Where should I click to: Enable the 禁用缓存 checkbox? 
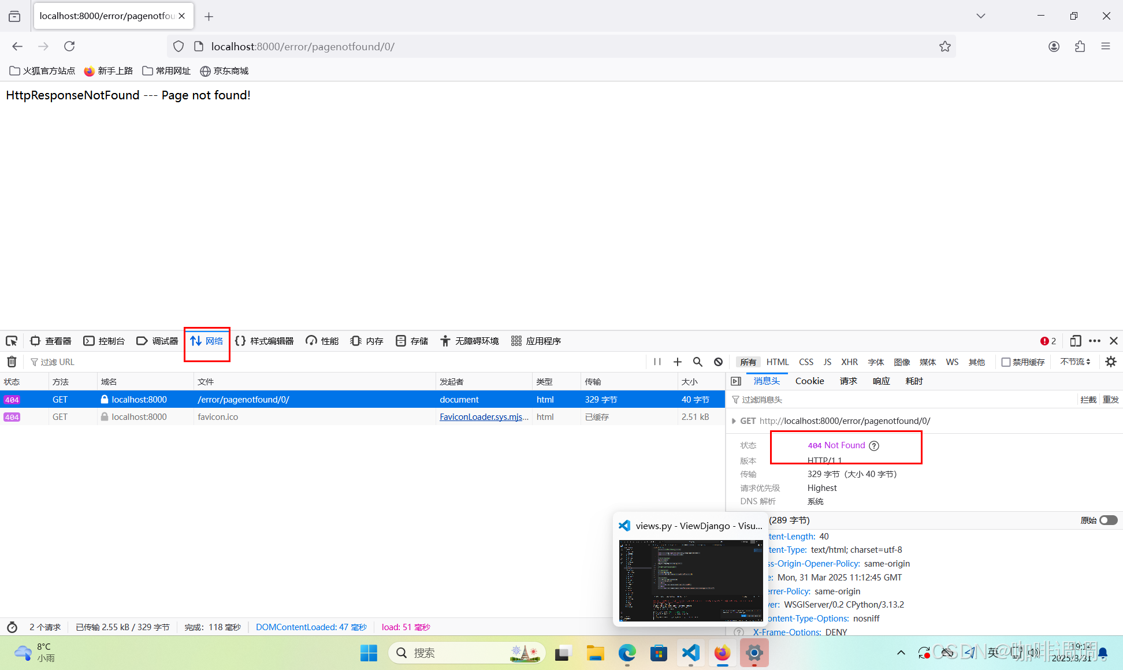[x=1006, y=362]
